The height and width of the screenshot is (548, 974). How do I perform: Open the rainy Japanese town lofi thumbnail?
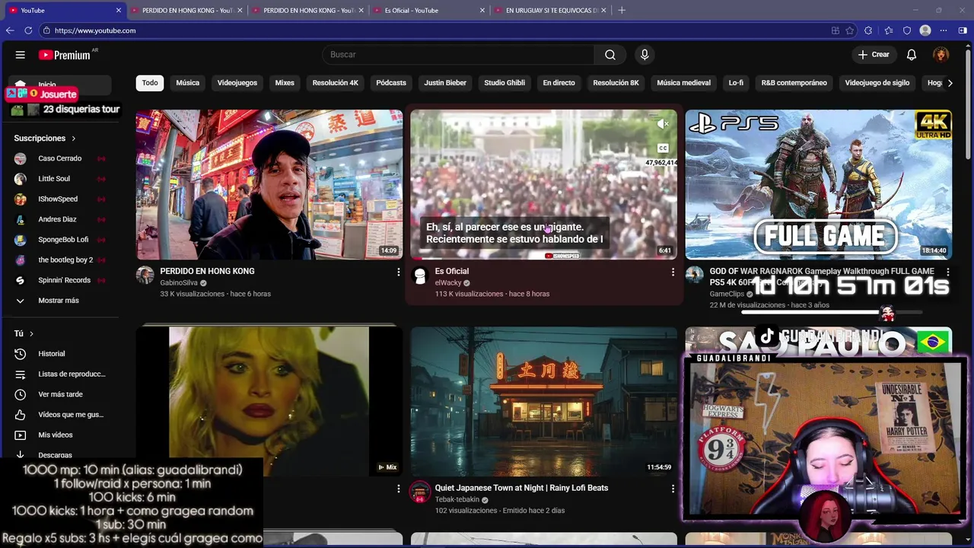(543, 402)
